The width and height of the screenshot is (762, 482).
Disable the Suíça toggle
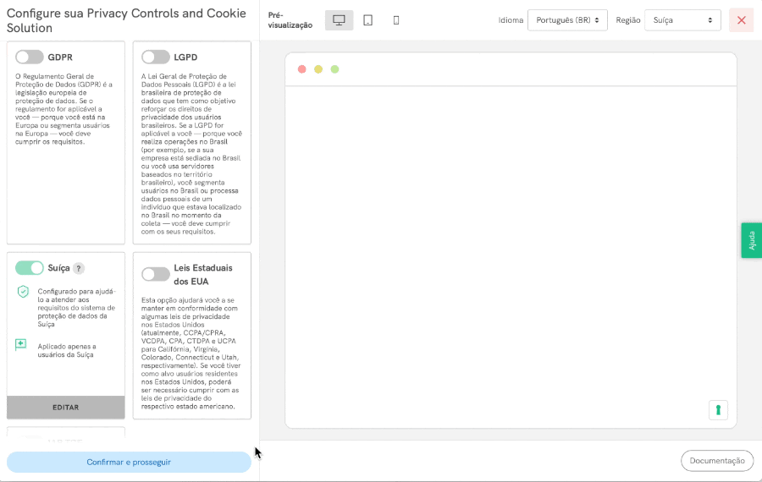click(x=30, y=268)
